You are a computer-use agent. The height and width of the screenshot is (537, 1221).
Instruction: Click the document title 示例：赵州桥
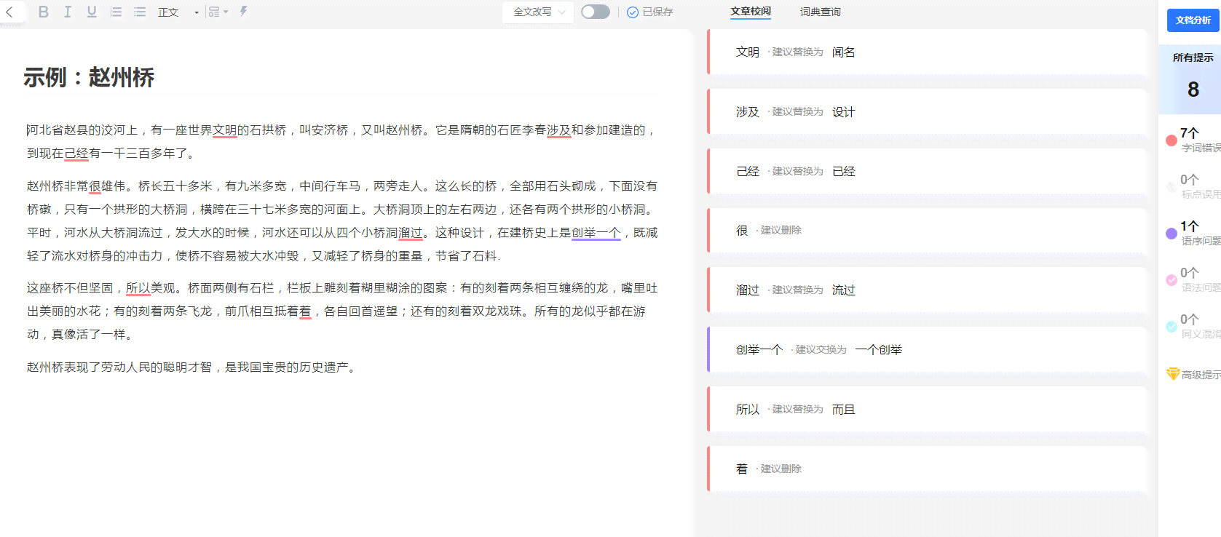[89, 77]
